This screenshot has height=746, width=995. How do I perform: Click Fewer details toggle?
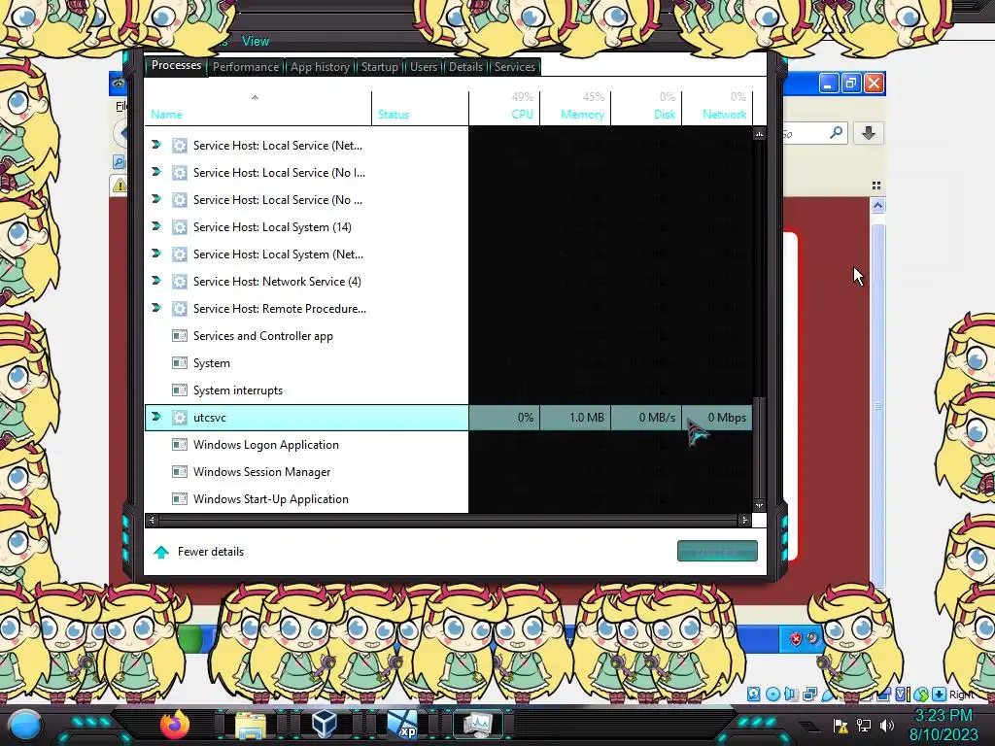[198, 552]
